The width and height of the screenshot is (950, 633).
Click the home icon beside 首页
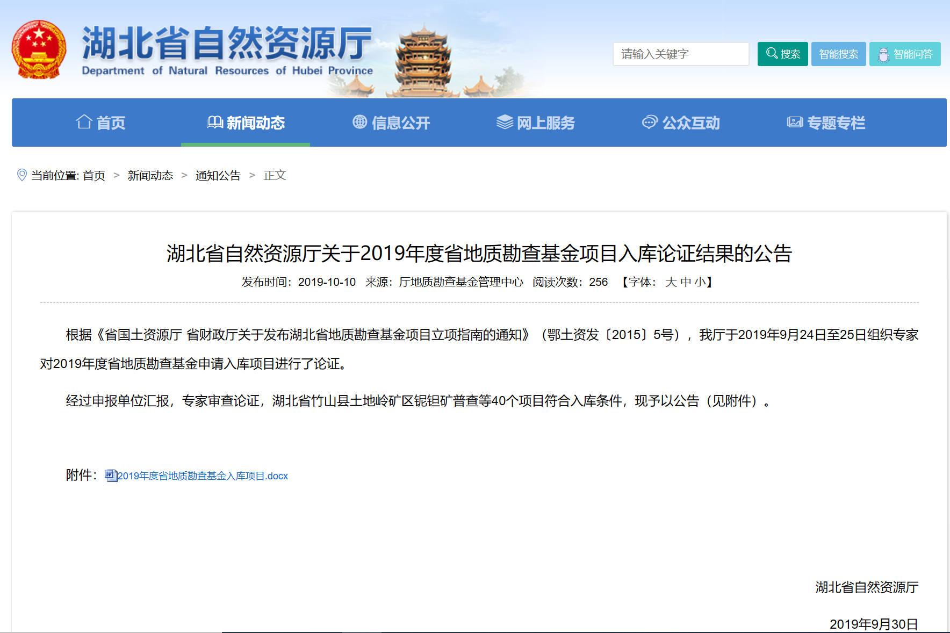click(84, 122)
